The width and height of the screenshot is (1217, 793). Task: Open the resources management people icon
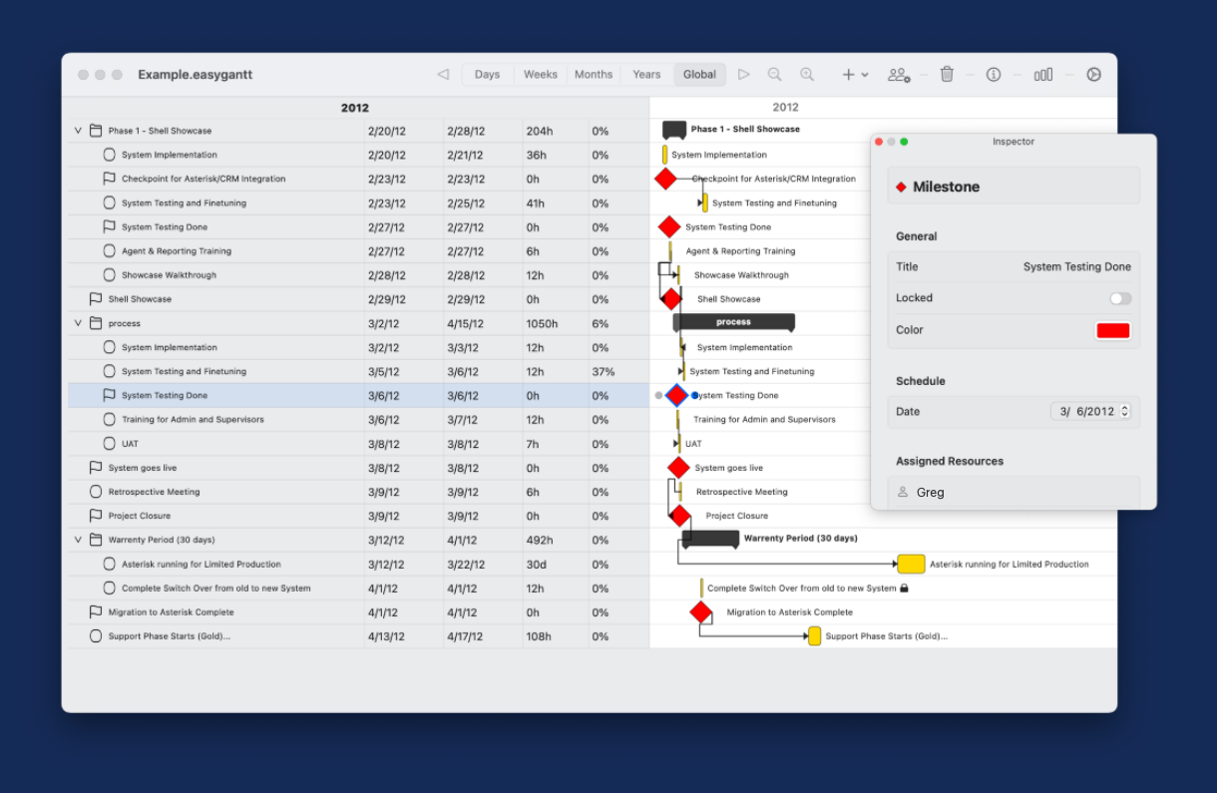(x=899, y=75)
